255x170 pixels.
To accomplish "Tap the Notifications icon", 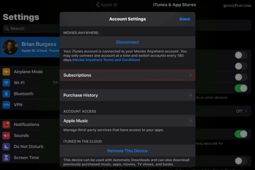I will [x=6, y=125].
